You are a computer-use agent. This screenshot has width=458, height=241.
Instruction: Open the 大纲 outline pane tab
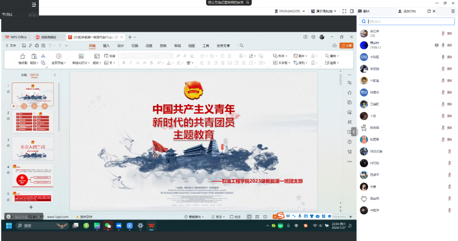[x=24, y=75]
